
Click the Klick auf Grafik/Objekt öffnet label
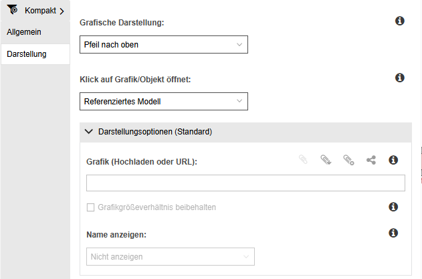[x=135, y=80]
